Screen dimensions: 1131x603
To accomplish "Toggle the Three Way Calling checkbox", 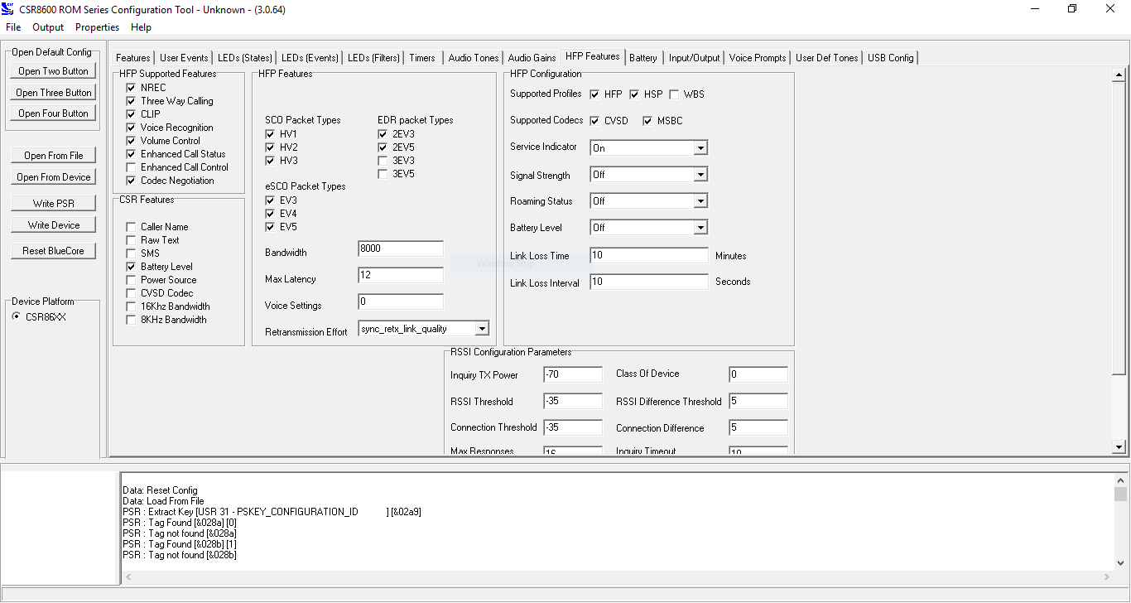I will 131,101.
